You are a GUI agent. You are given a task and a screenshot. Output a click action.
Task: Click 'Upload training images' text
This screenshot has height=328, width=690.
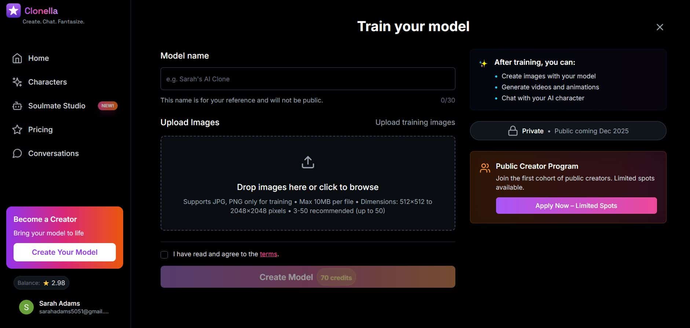(415, 122)
